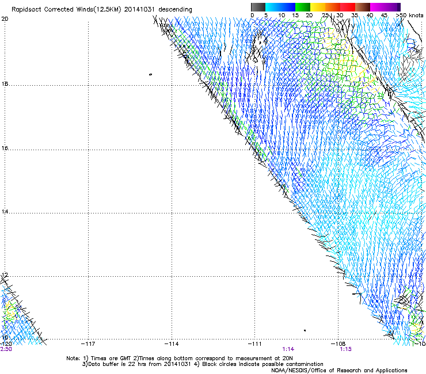Click 'Black circles indicate possible contamination' note
The height and width of the screenshot is (374, 426).
point(263,364)
